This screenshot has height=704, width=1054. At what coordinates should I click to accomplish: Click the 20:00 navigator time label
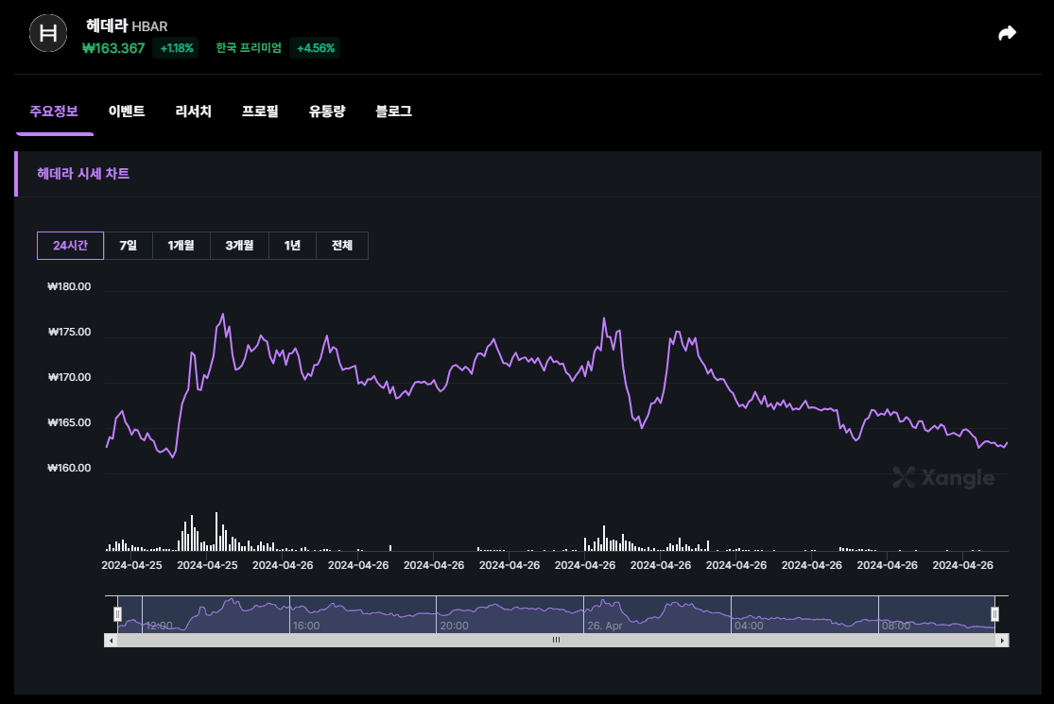click(455, 626)
